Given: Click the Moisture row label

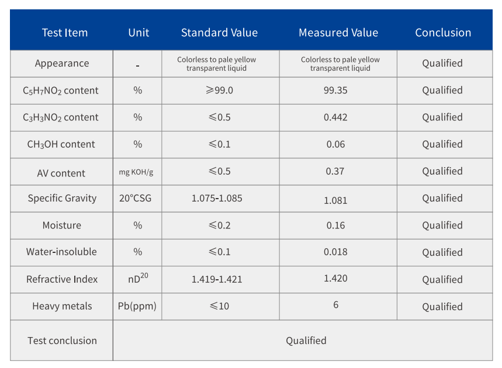Looking at the screenshot, I should 62,225.
